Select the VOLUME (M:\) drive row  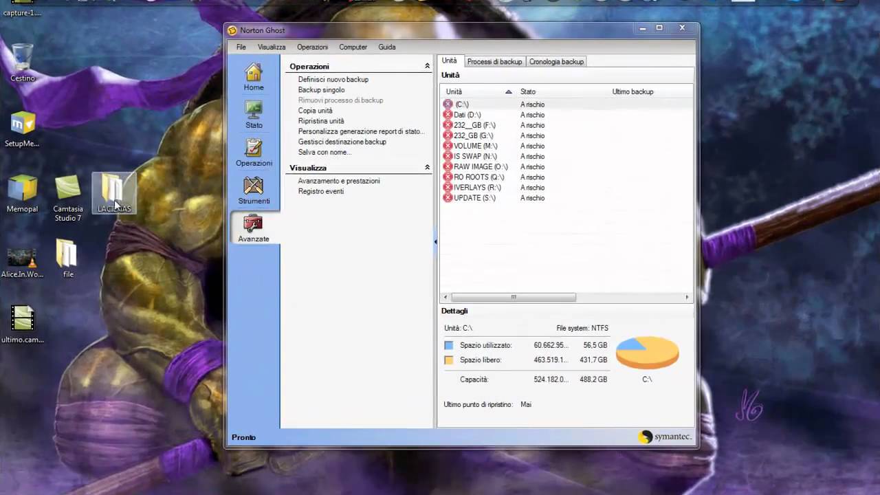[566, 146]
